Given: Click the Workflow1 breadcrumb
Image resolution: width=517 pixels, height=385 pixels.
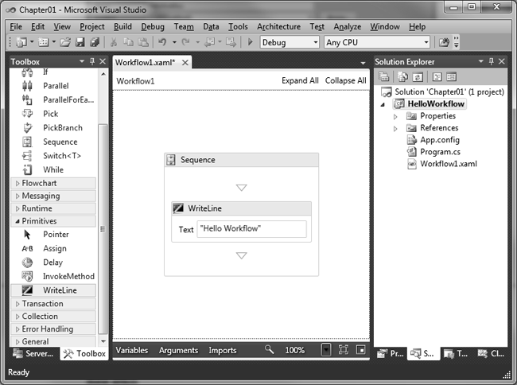Looking at the screenshot, I should [x=135, y=81].
